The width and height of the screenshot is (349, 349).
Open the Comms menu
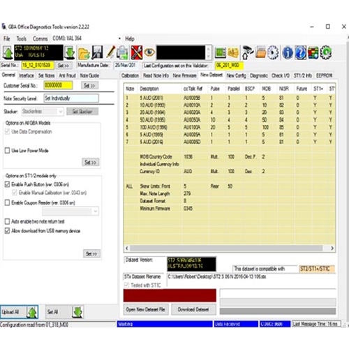click(x=40, y=38)
